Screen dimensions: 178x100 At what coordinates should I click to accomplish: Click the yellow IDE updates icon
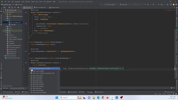click(174, 4)
